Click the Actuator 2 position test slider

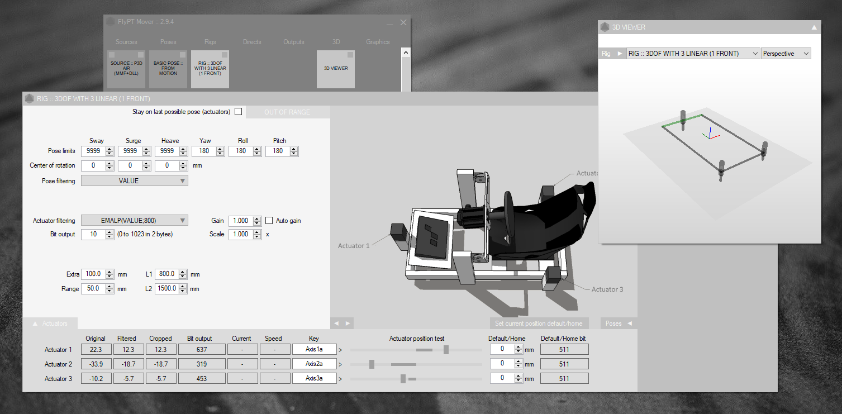(x=416, y=364)
